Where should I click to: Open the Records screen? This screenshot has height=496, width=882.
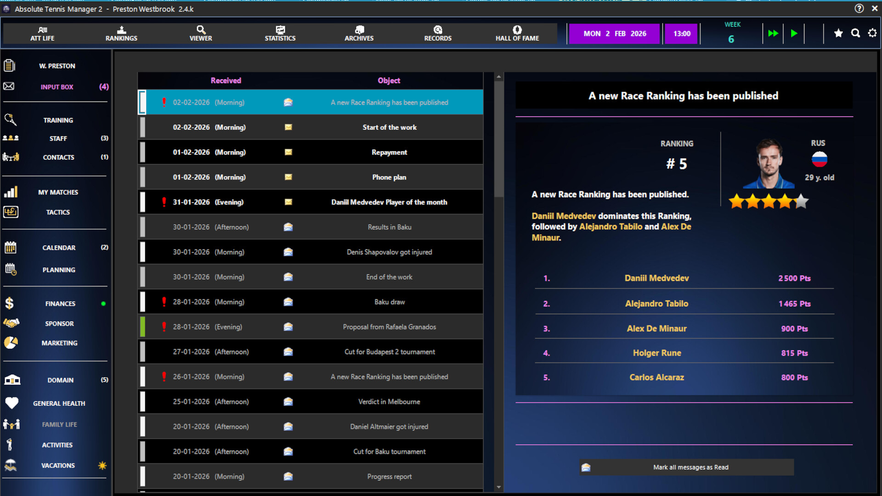pyautogui.click(x=438, y=33)
